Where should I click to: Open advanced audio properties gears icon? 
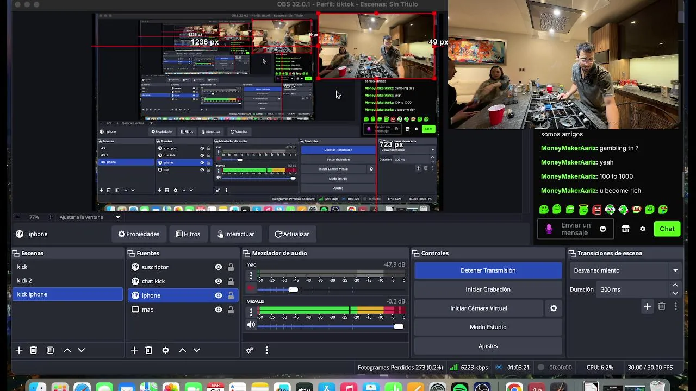point(250,350)
